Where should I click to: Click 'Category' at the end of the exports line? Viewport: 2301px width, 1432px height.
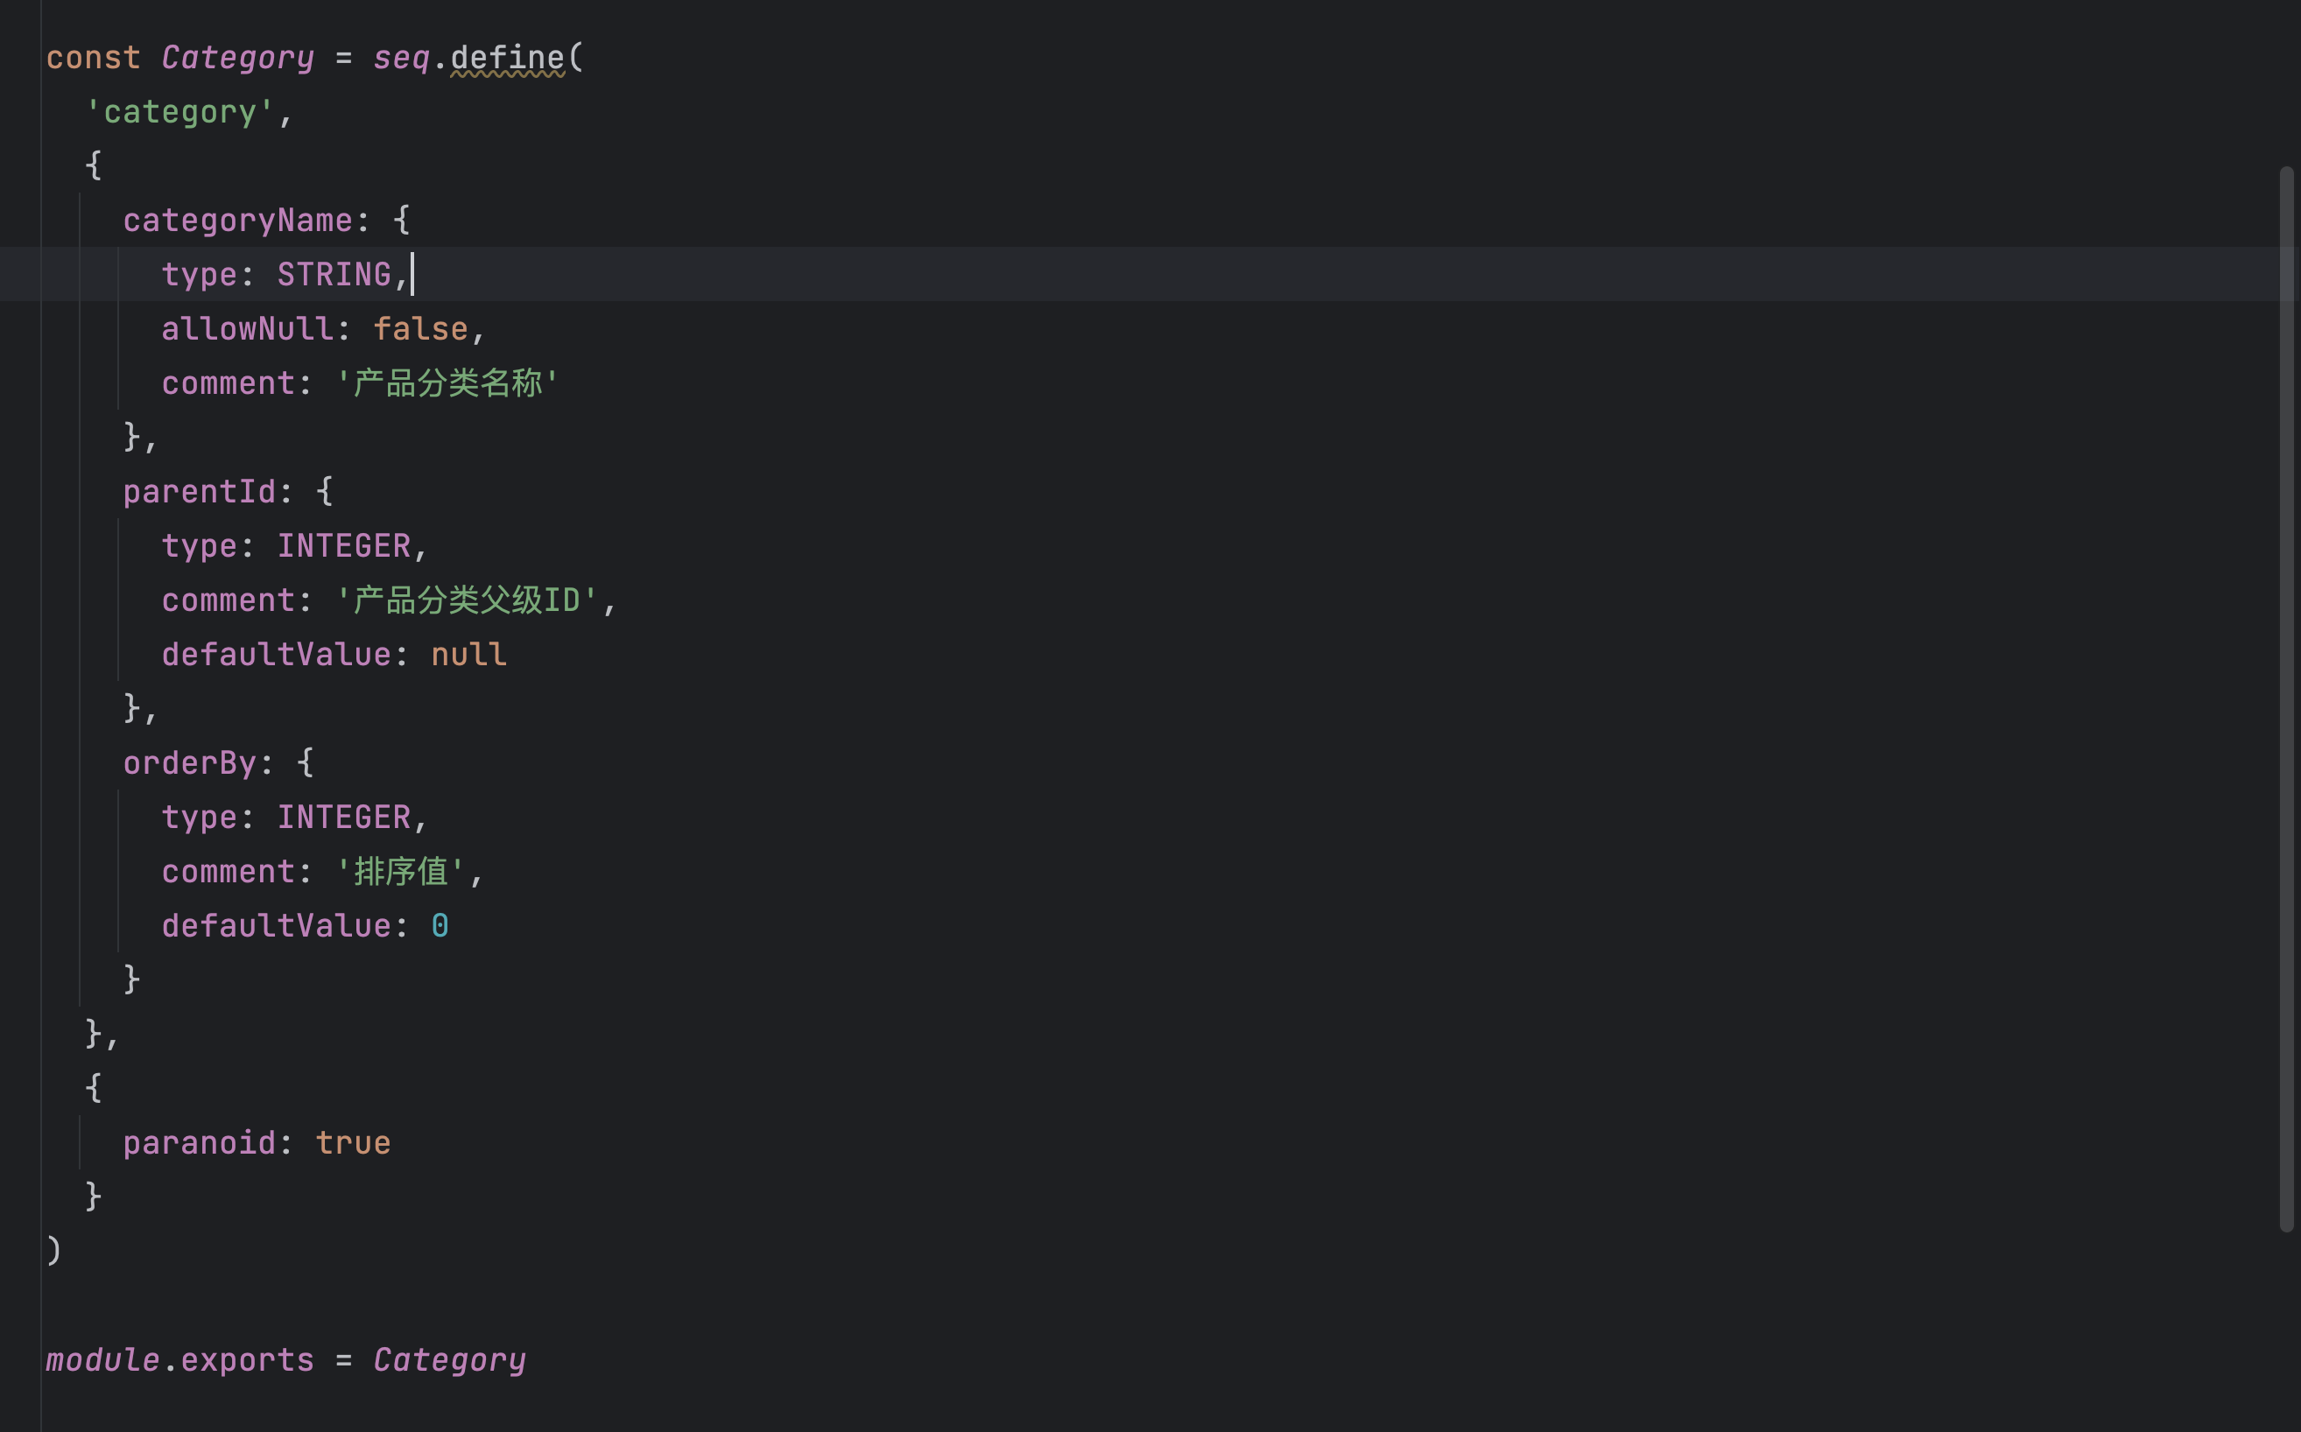pos(450,1360)
